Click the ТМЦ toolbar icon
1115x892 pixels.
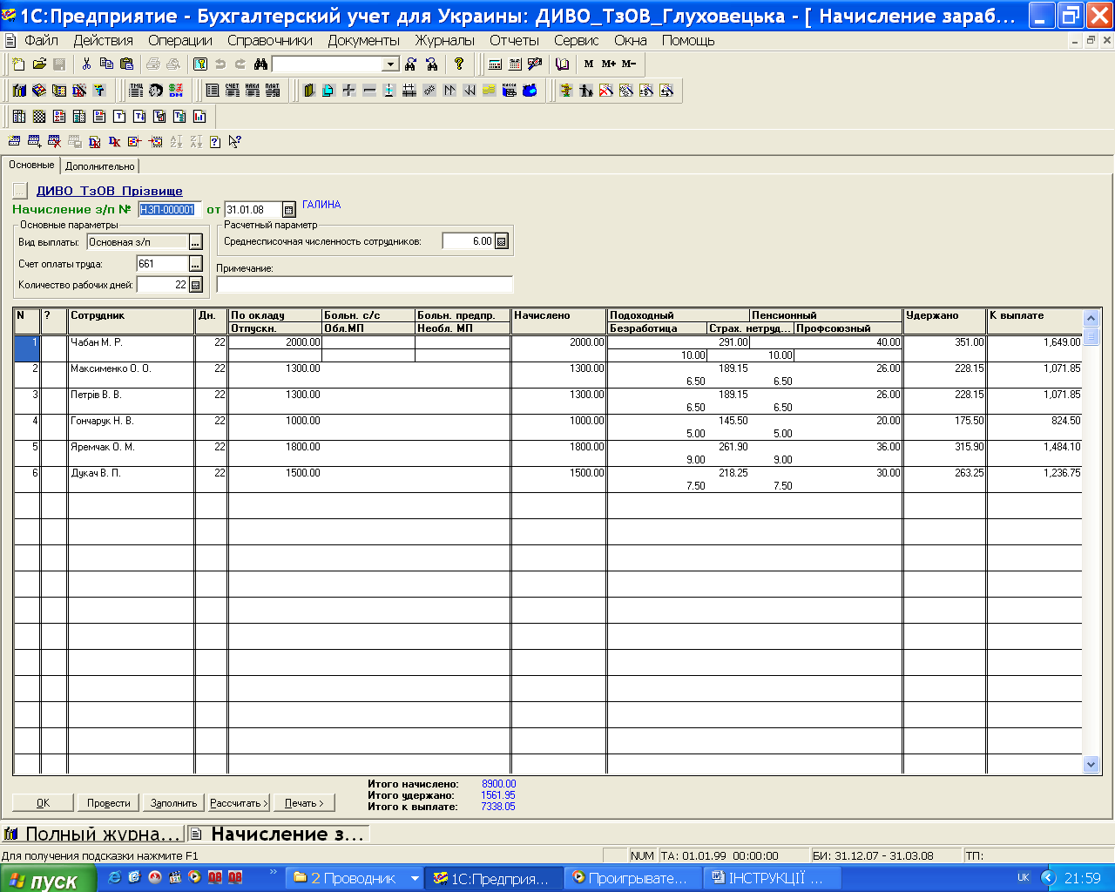(136, 91)
